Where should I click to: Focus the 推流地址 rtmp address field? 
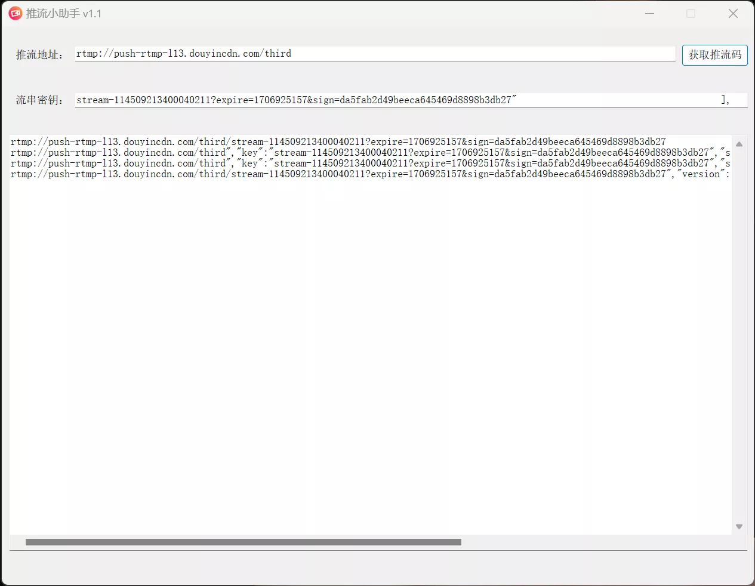point(375,54)
